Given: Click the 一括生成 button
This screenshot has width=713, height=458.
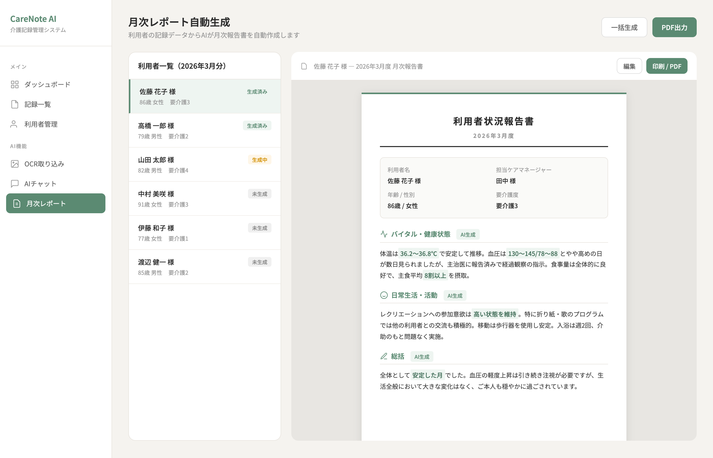Looking at the screenshot, I should point(624,27).
